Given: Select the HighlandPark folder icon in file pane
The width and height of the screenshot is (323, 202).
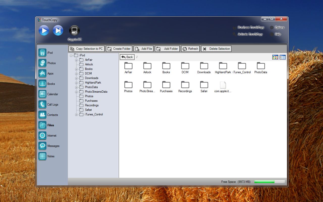Looking at the screenshot, I should click(x=223, y=66).
